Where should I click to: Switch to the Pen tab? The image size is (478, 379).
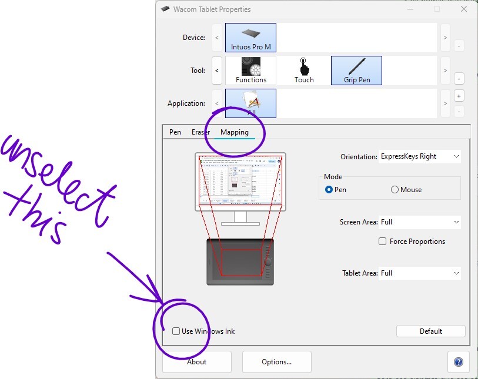pyautogui.click(x=175, y=132)
